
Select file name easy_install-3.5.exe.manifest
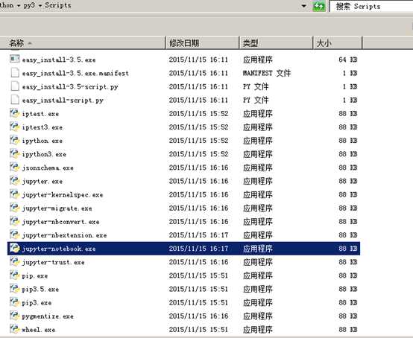tap(75, 73)
